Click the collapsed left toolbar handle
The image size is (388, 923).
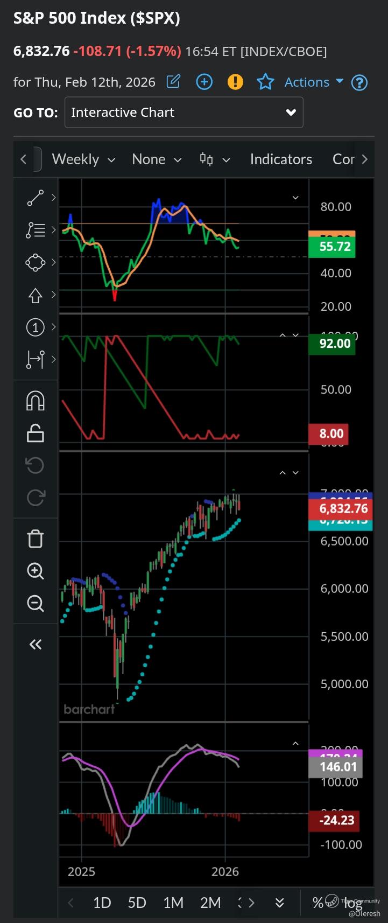[x=37, y=159]
